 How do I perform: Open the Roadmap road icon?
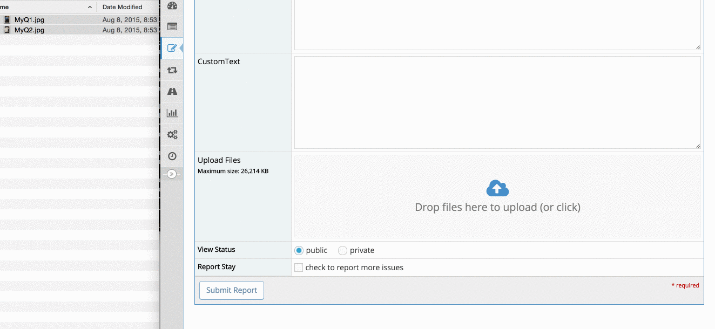point(172,92)
